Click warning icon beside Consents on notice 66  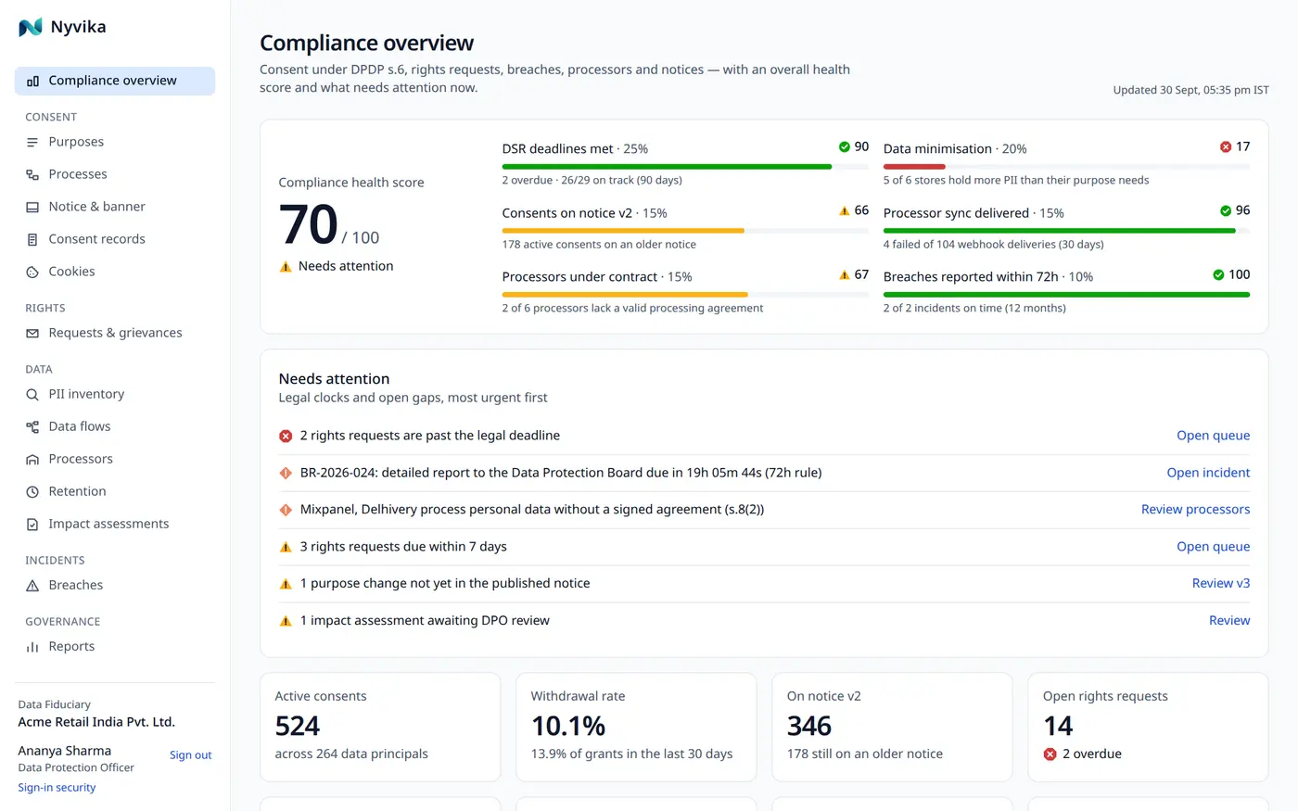point(845,210)
